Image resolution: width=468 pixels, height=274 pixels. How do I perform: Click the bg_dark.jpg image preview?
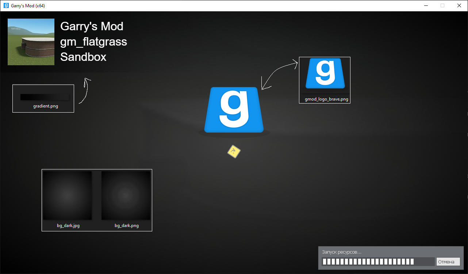[x=68, y=196]
